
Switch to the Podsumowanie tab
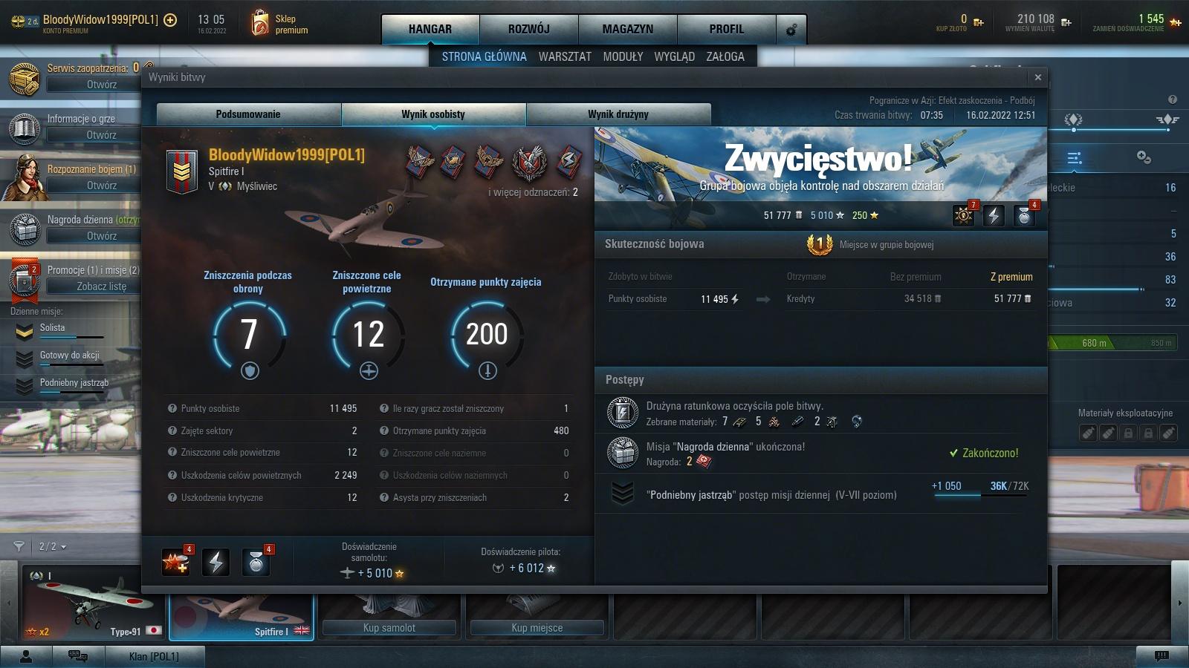(248, 114)
